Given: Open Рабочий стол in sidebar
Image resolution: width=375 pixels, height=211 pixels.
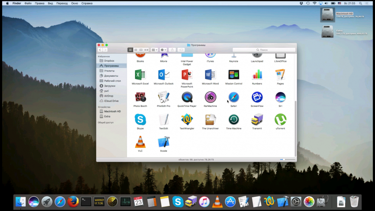Looking at the screenshot, I should [x=112, y=81].
